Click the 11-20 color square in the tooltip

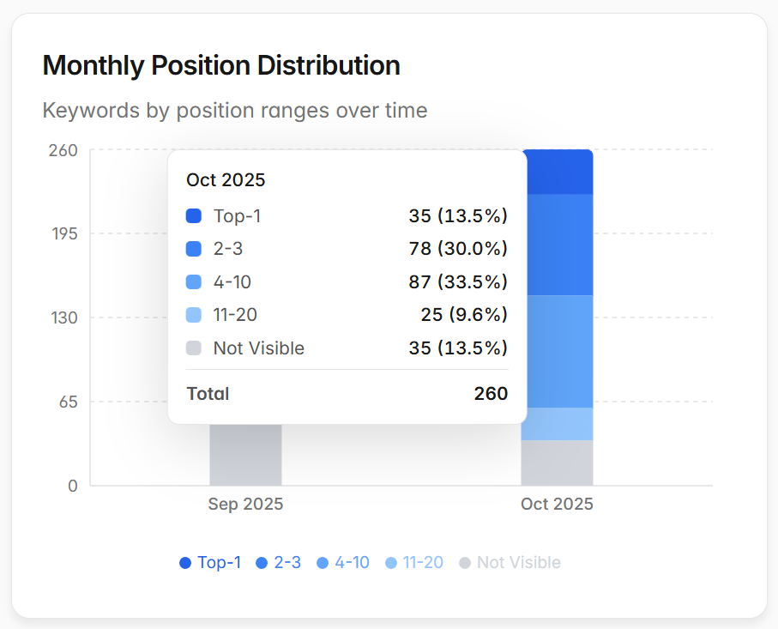pyautogui.click(x=196, y=315)
